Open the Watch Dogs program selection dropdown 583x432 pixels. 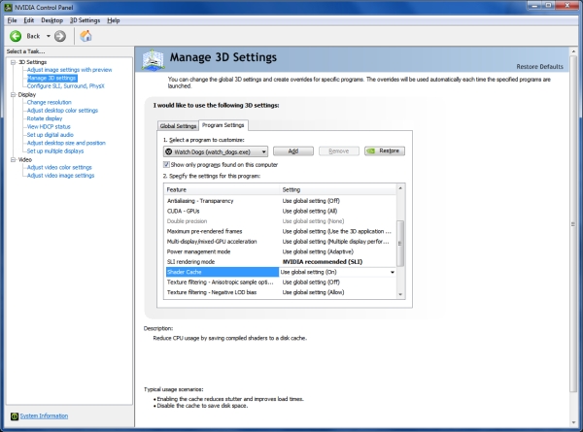coord(263,150)
